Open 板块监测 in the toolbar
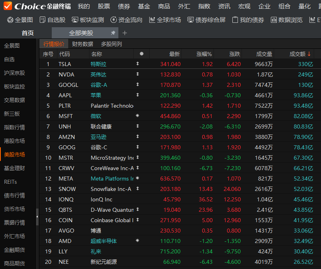The image size is (321, 269). point(88,20)
